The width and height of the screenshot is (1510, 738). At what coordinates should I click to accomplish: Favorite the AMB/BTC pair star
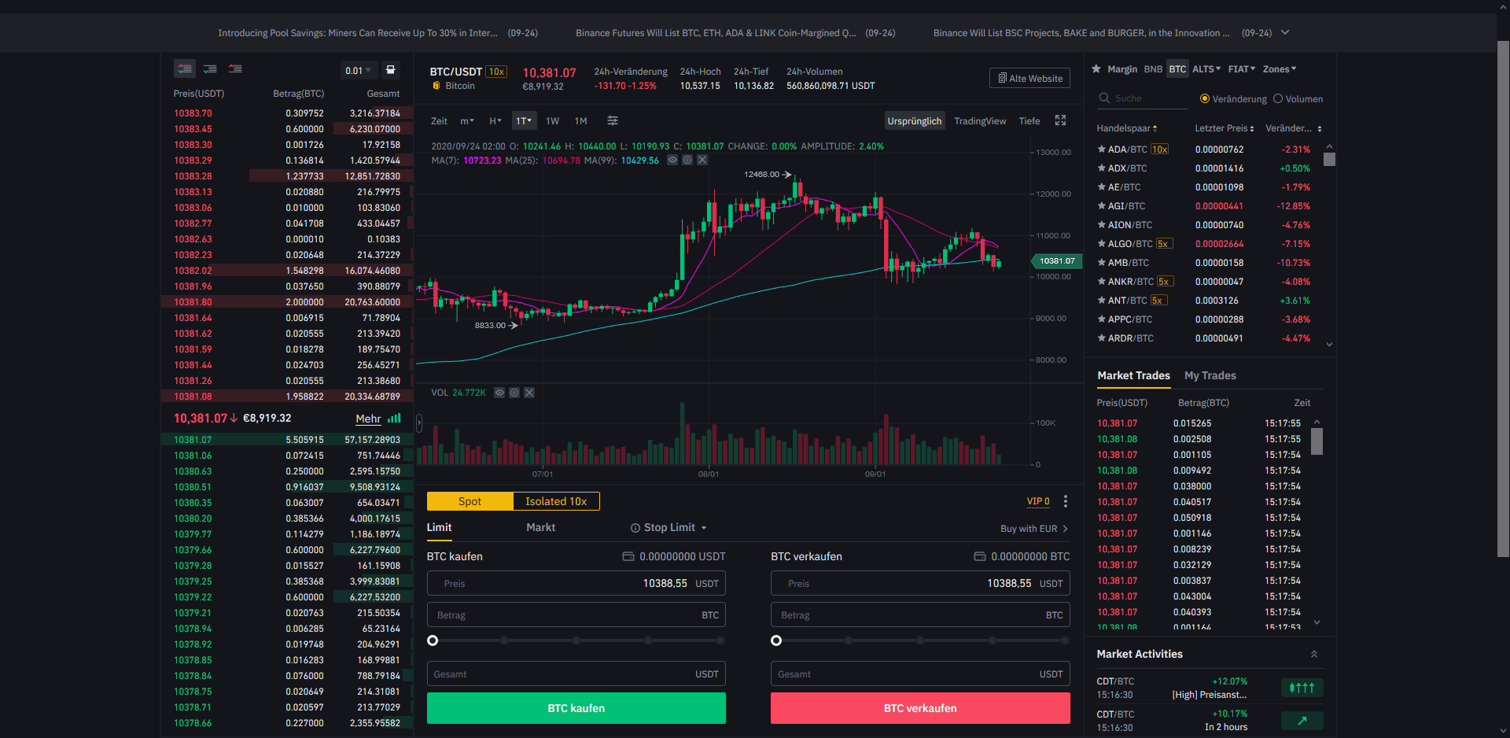tap(1102, 263)
